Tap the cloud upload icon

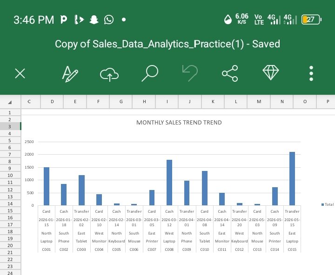coord(109,74)
